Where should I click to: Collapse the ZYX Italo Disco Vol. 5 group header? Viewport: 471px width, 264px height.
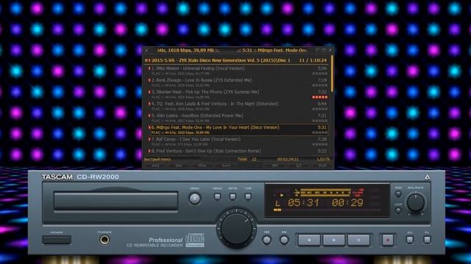(146, 60)
